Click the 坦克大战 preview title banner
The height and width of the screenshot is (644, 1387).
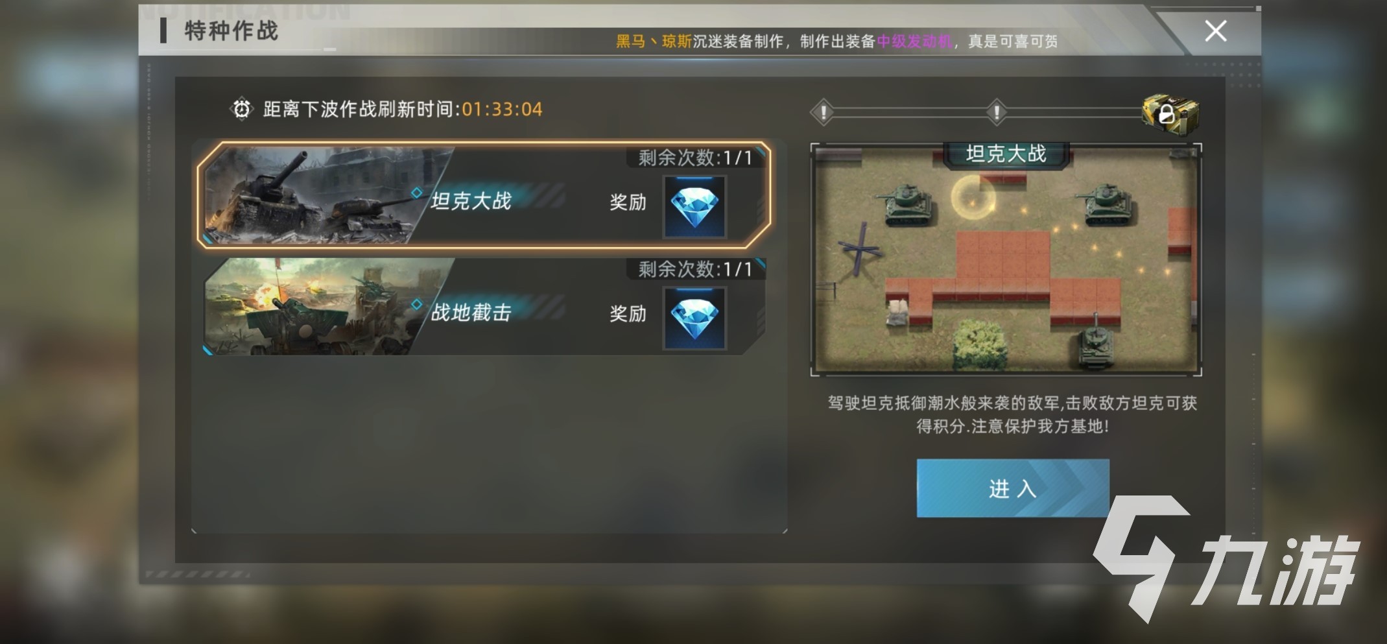[1006, 154]
